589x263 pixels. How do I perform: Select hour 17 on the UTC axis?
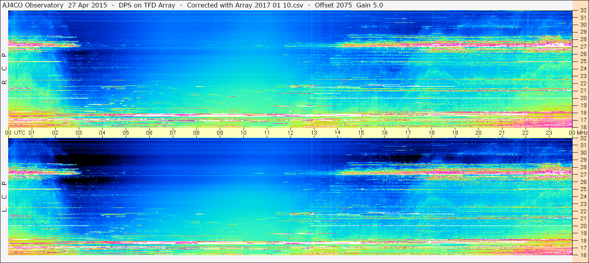click(x=408, y=133)
